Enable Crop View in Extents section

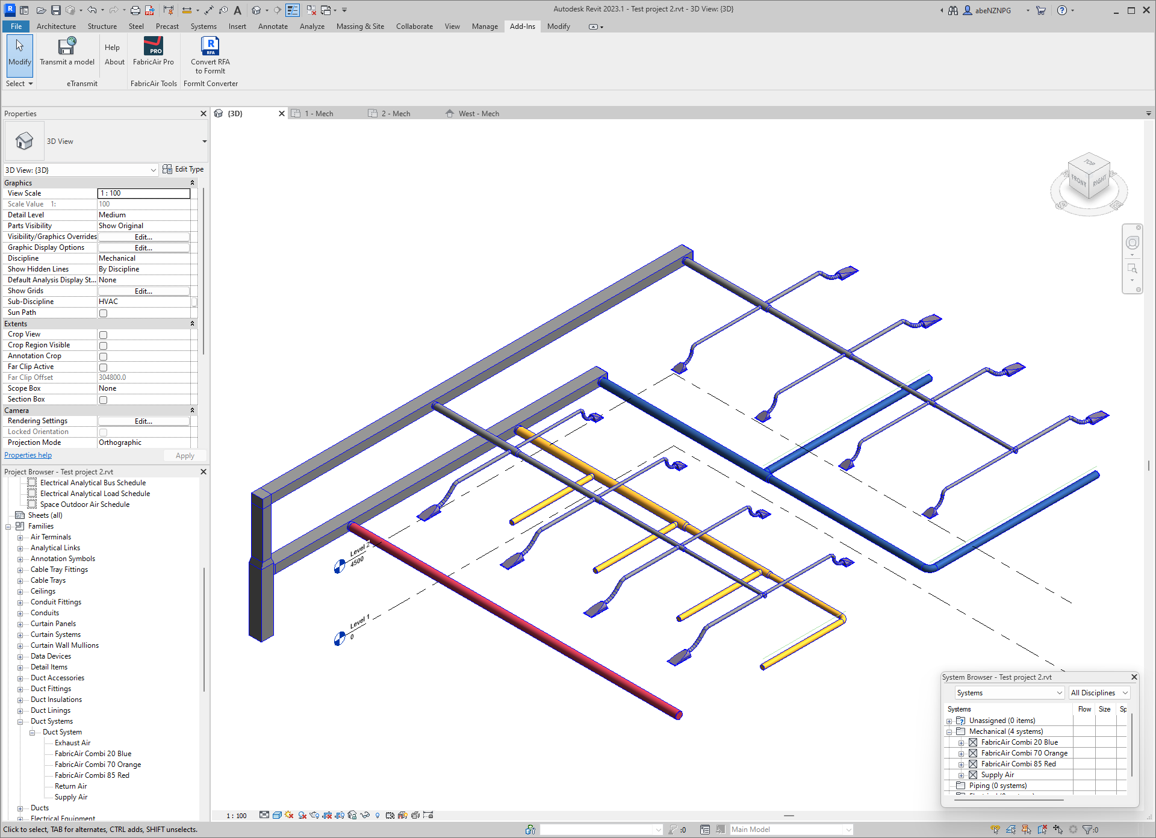pyautogui.click(x=103, y=334)
